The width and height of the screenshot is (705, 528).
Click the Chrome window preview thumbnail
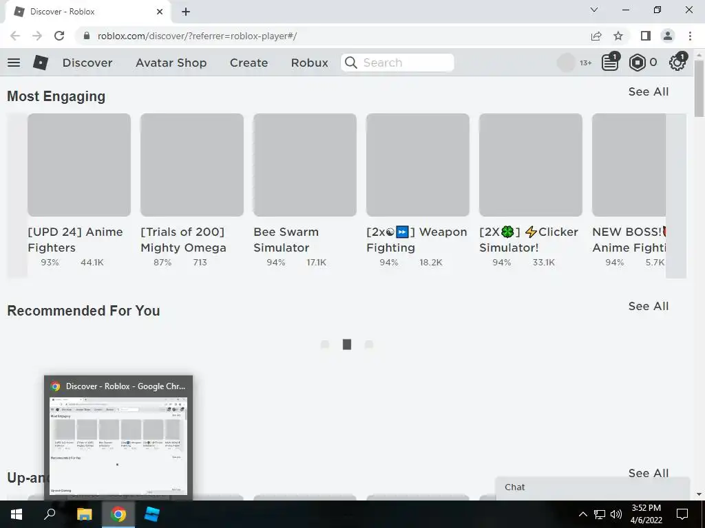point(118,446)
